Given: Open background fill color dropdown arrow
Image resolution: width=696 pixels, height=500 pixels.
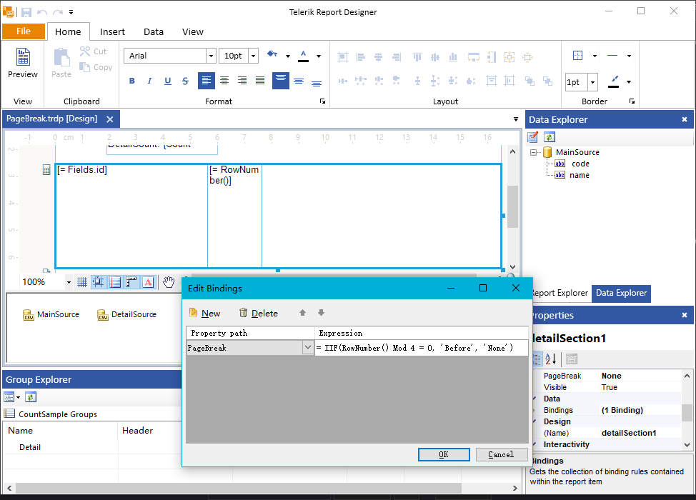Looking at the screenshot, I should 288,56.
